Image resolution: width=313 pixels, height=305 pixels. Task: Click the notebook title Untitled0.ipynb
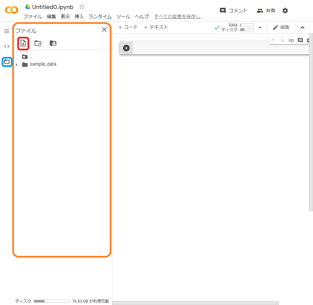(53, 7)
